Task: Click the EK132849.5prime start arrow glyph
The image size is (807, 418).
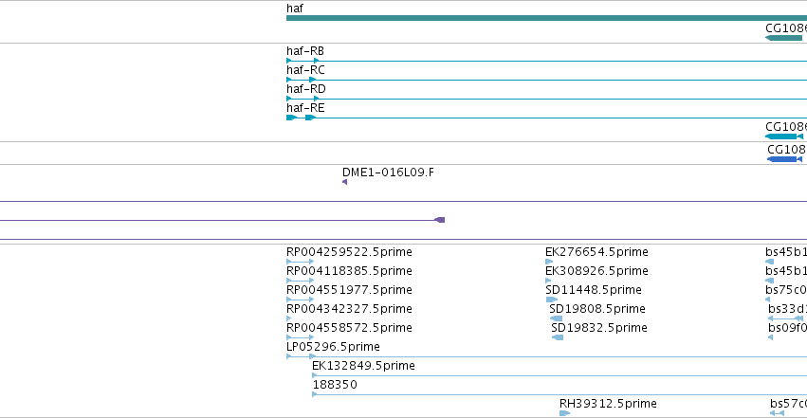Action: (315, 376)
